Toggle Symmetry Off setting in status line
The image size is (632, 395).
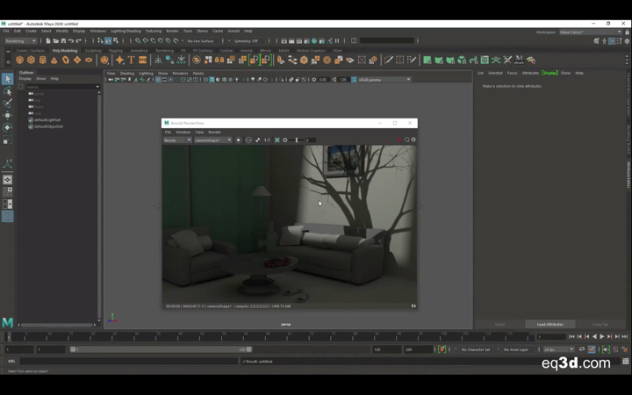[x=248, y=40]
